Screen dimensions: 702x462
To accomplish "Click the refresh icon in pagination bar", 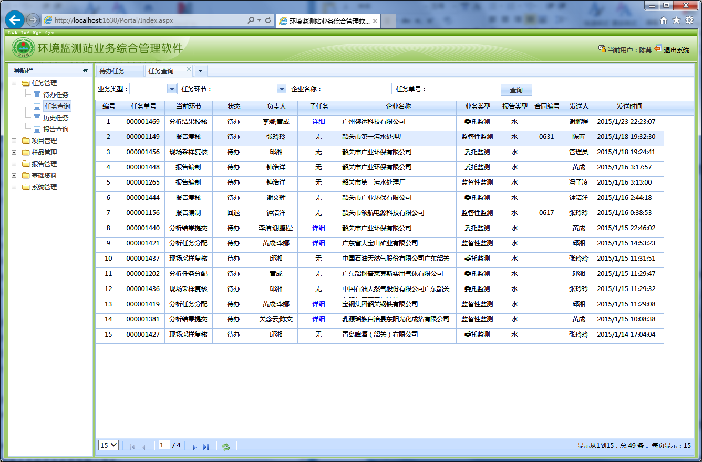I will pos(226,447).
